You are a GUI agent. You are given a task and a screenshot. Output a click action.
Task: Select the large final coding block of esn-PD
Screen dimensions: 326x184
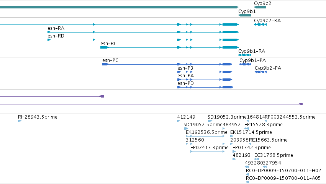(x=228, y=87)
